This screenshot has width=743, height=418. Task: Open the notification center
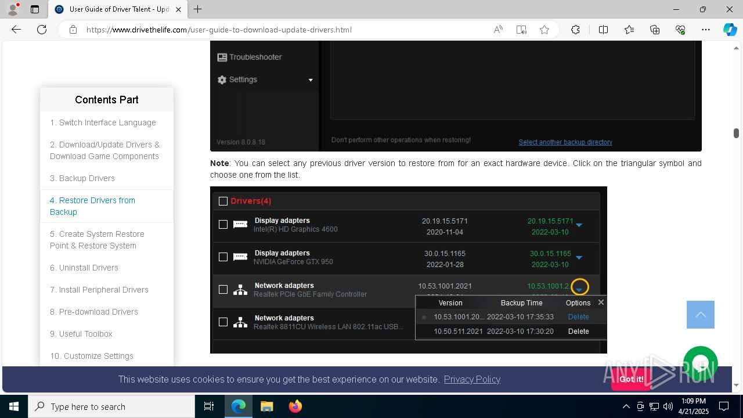pyautogui.click(x=724, y=406)
